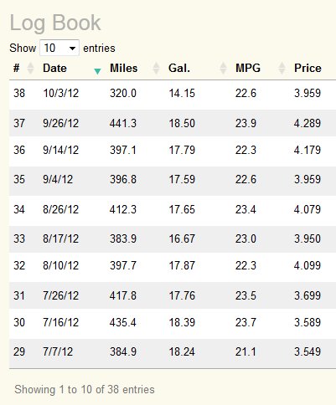Click the teal descending sort arrow beside Date
Screen dimensions: 336x405
(x=97, y=71)
